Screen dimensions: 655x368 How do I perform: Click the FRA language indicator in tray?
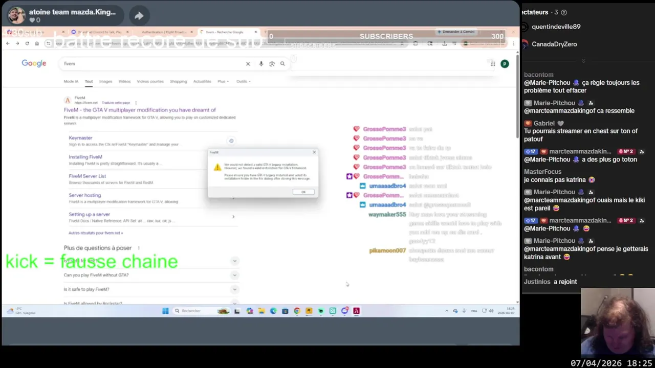tap(474, 311)
